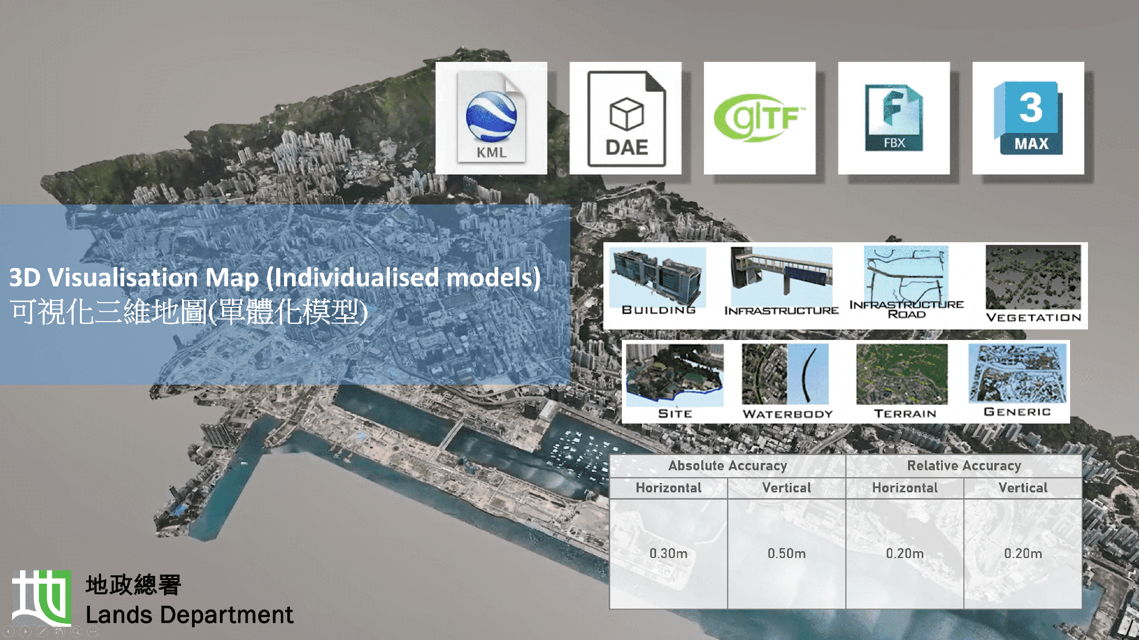The image size is (1139, 640).
Task: Open the glTF format logo
Action: coord(759,117)
